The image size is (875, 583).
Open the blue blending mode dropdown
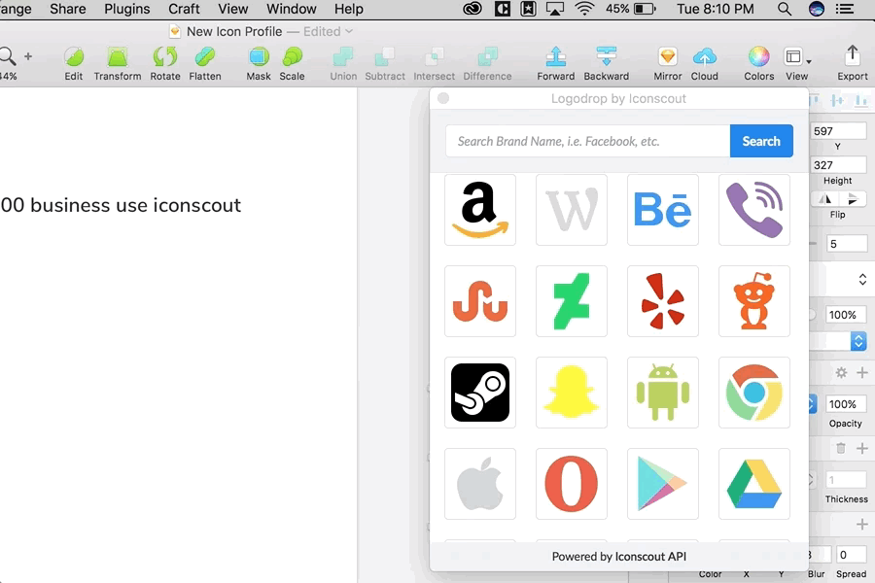858,341
